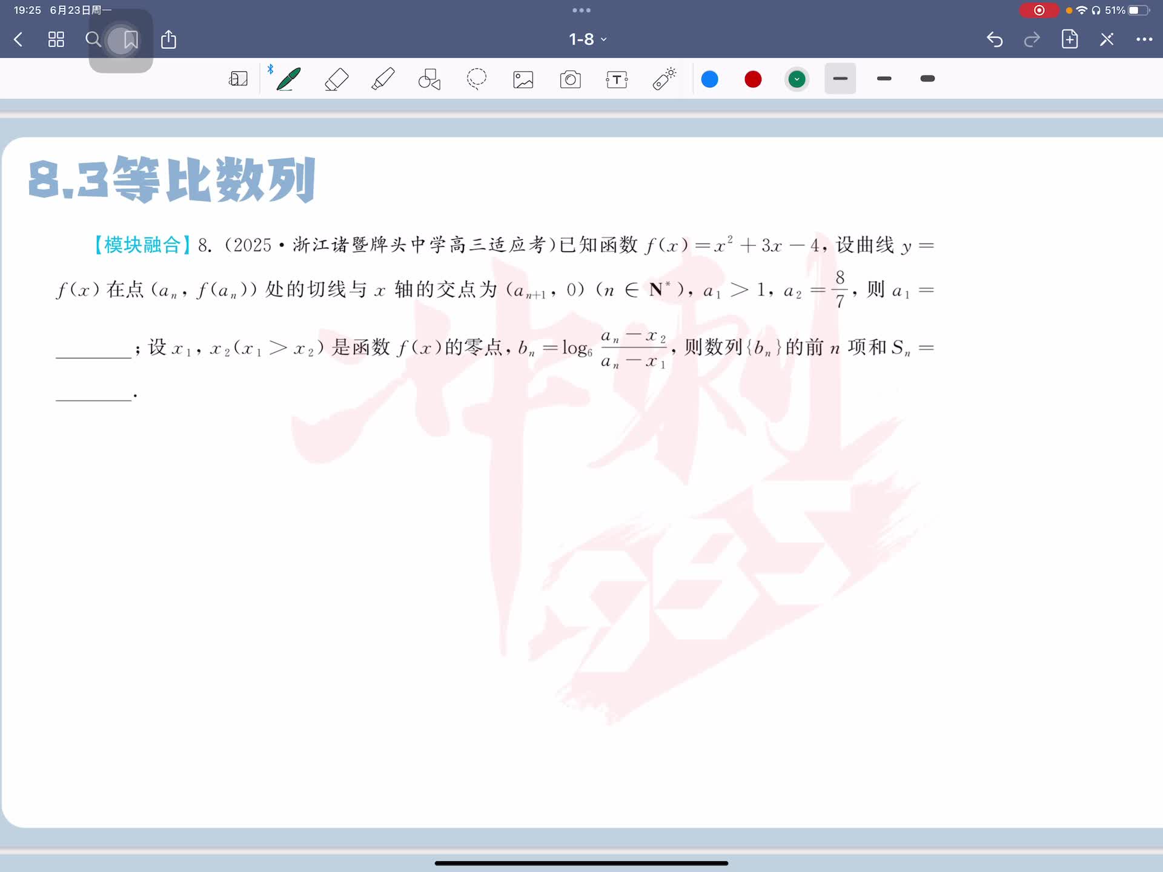Screen dimensions: 1163x872
Task: Open the Camera capture tool
Action: pos(570,79)
